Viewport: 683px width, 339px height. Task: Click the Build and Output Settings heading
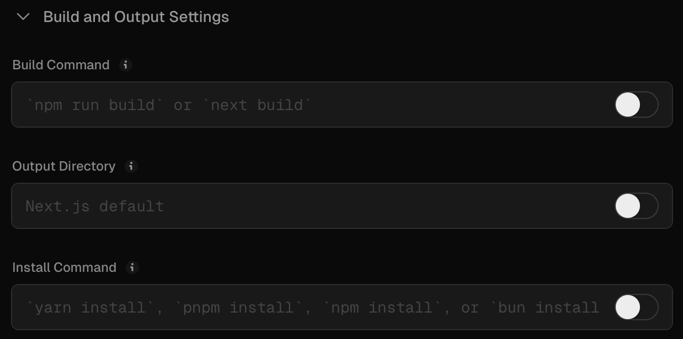click(x=135, y=17)
